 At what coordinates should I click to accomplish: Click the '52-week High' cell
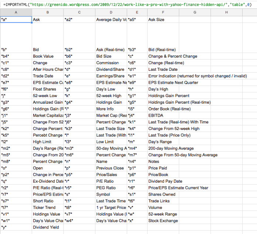[111, 96]
